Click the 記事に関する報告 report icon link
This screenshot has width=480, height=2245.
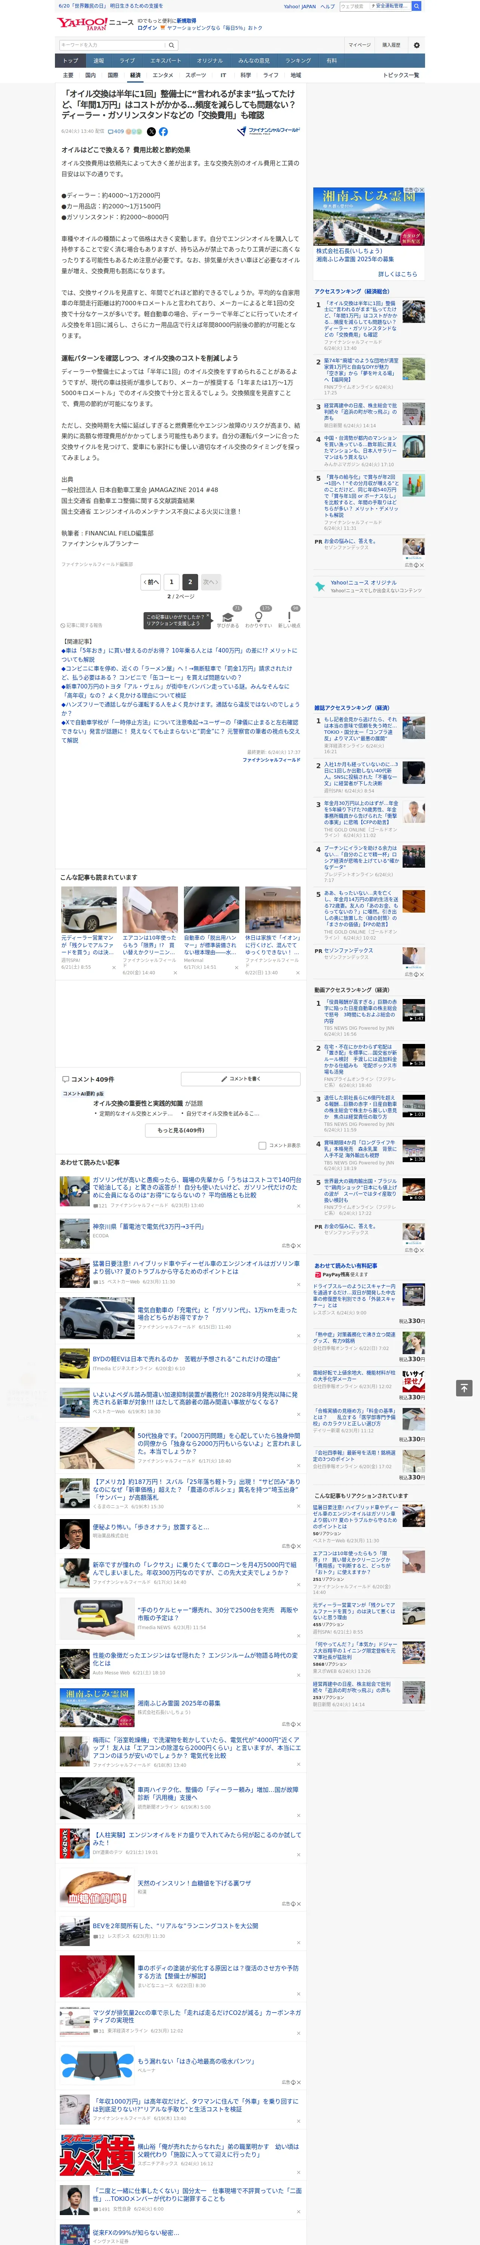point(82,625)
